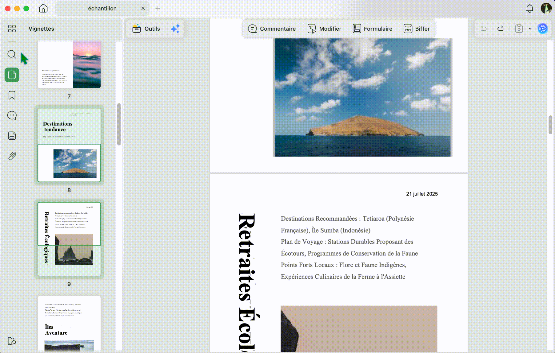This screenshot has height=353, width=555.
Task: Switch to Commentaire mode
Action: [272, 29]
